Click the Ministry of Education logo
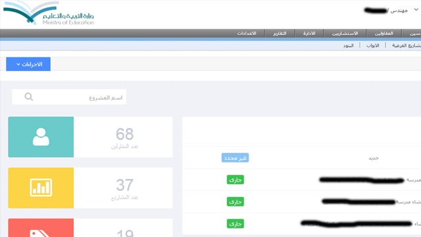The width and height of the screenshot is (421, 237). pos(48,13)
